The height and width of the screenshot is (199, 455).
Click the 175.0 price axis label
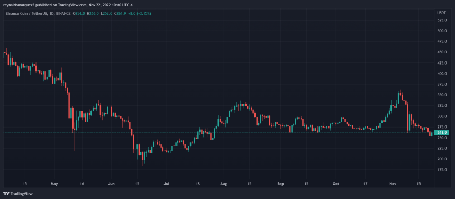click(x=442, y=170)
